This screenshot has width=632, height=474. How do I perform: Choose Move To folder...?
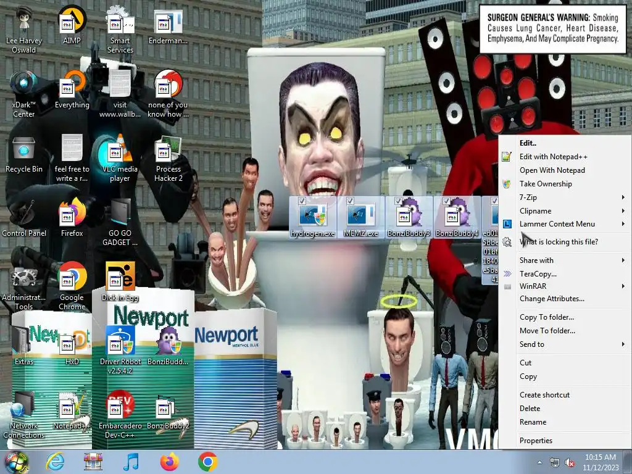pos(565,331)
